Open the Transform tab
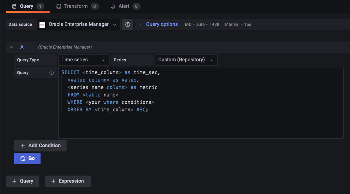350x194 pixels. coord(77,6)
